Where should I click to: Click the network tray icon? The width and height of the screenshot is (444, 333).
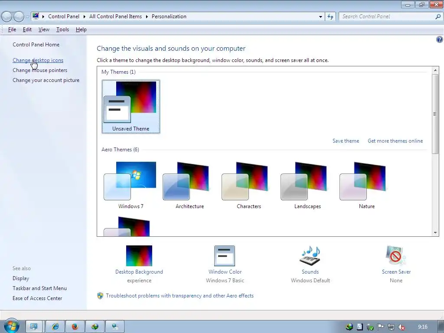point(391,327)
